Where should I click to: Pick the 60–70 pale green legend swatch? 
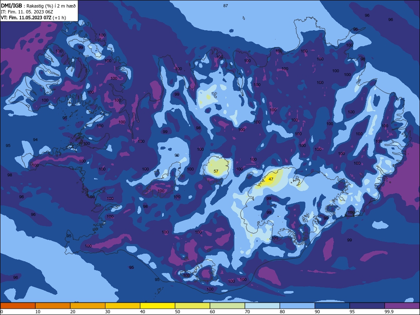click(227, 306)
